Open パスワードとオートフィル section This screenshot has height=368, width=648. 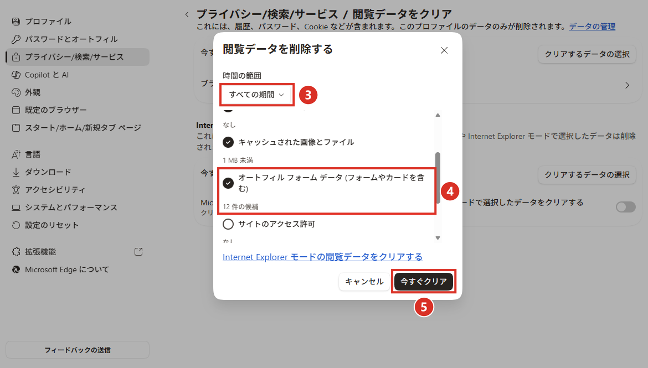[78, 39]
